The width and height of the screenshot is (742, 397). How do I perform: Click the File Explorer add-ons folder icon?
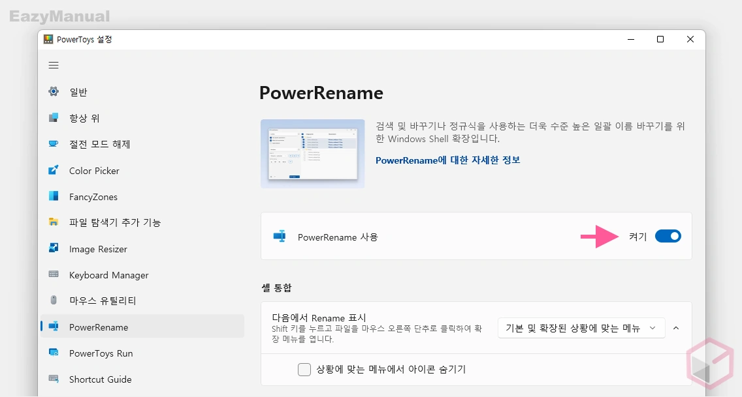(54, 222)
